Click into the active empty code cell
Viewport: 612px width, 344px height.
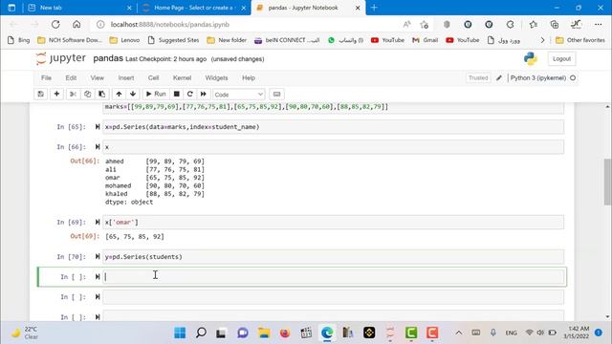(x=334, y=277)
